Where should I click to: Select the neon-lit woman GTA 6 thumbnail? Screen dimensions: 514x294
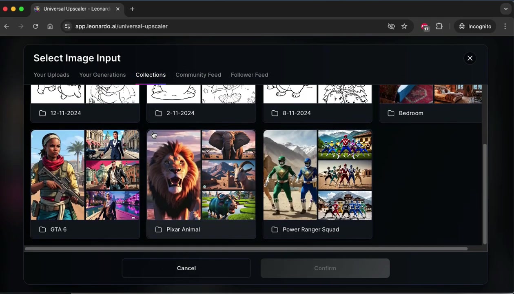click(x=112, y=205)
